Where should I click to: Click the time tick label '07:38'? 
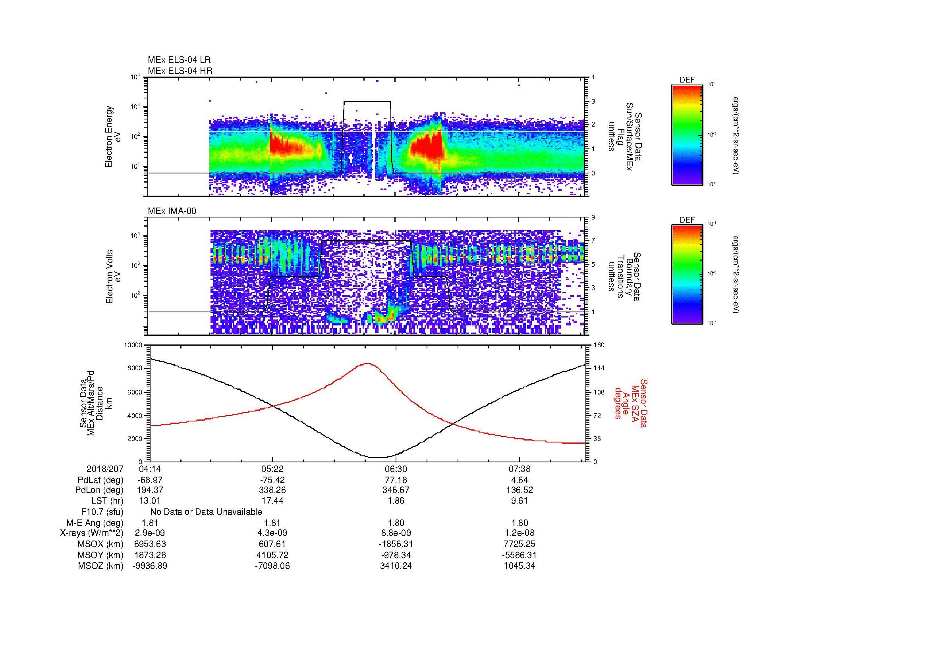click(519, 469)
